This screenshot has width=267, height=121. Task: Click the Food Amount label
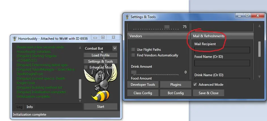pyautogui.click(x=141, y=78)
